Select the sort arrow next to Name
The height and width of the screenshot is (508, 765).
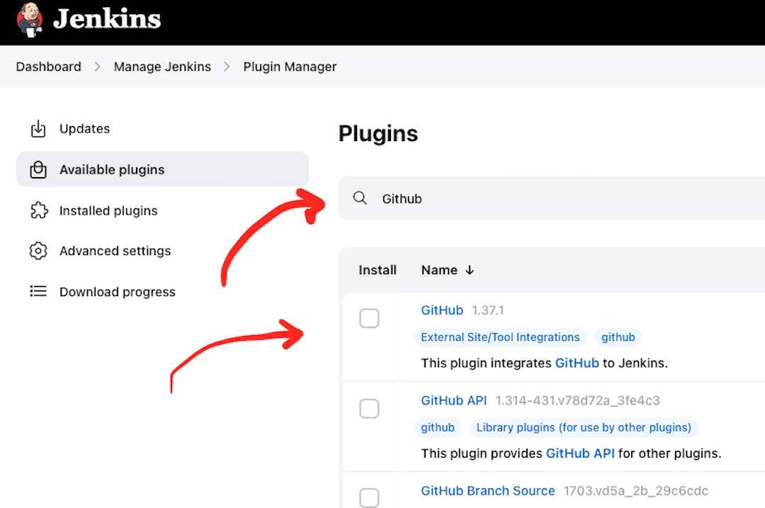coord(470,270)
